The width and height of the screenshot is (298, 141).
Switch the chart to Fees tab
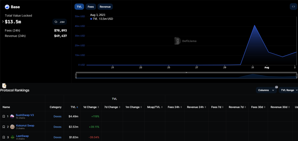pyautogui.click(x=91, y=6)
